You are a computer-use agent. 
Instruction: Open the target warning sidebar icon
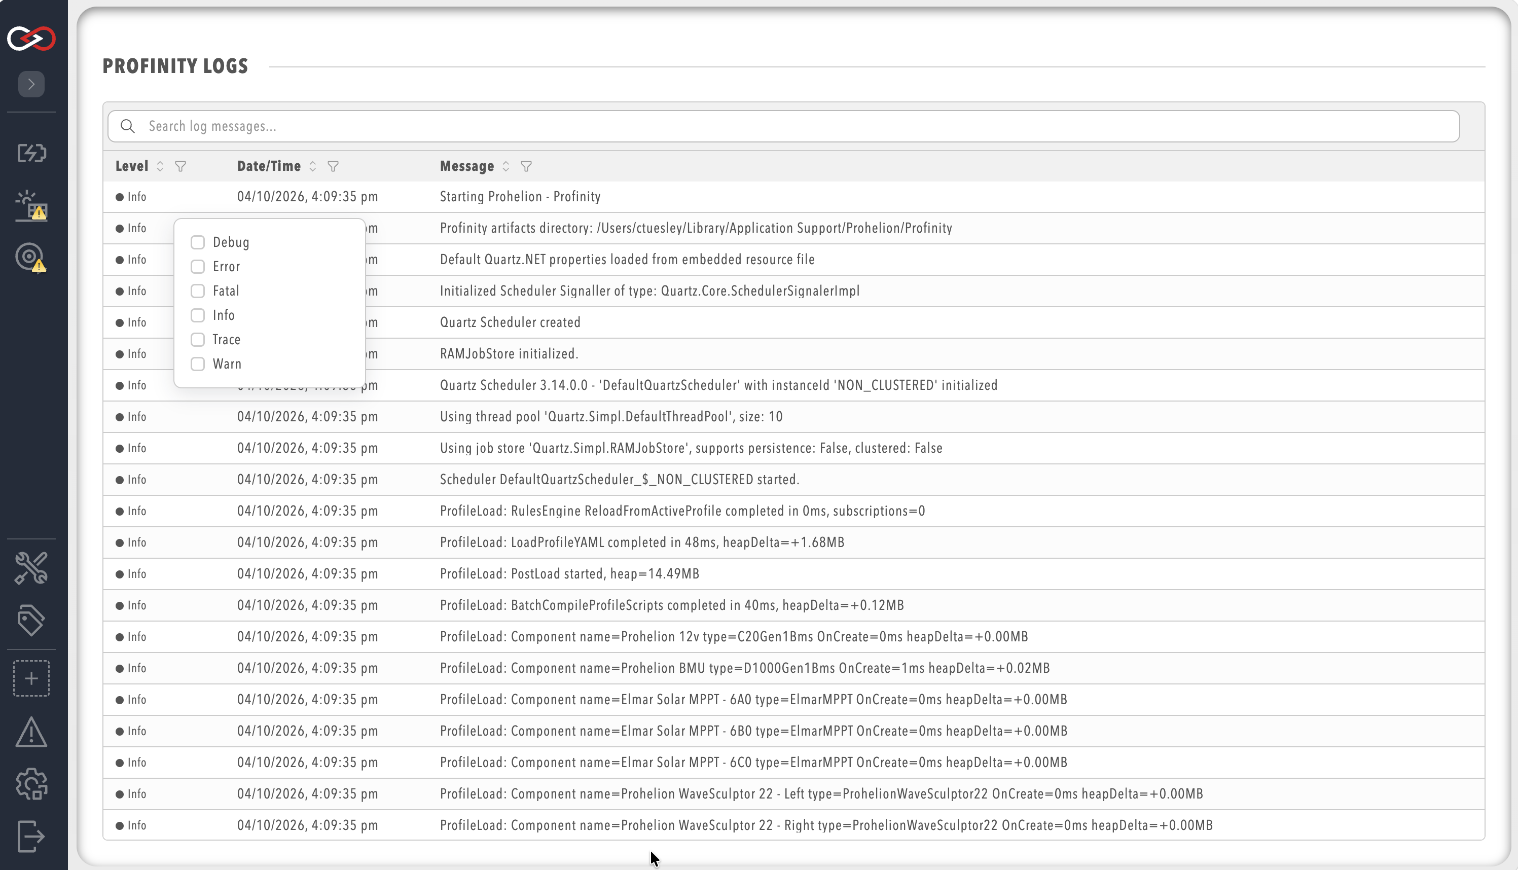[x=31, y=258]
